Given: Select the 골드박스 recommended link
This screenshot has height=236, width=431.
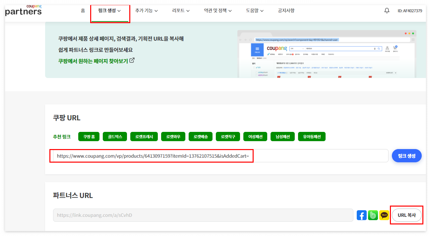Looking at the screenshot, I should (115, 136).
